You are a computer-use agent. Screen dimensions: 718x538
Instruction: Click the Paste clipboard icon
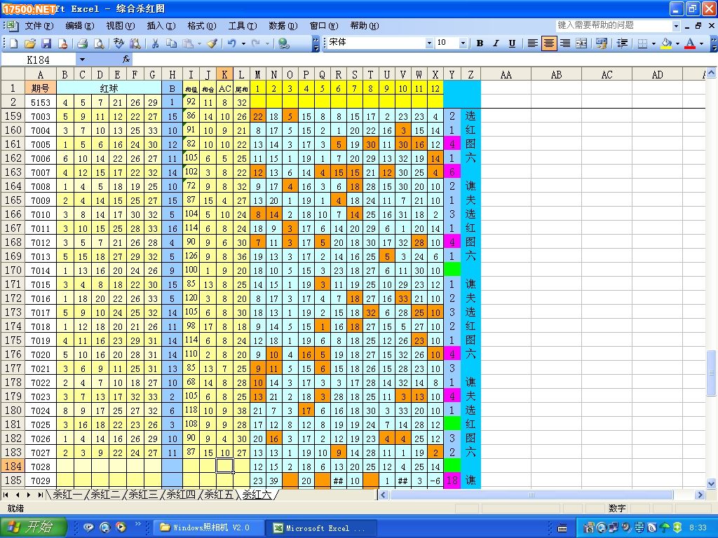pyautogui.click(x=188, y=43)
